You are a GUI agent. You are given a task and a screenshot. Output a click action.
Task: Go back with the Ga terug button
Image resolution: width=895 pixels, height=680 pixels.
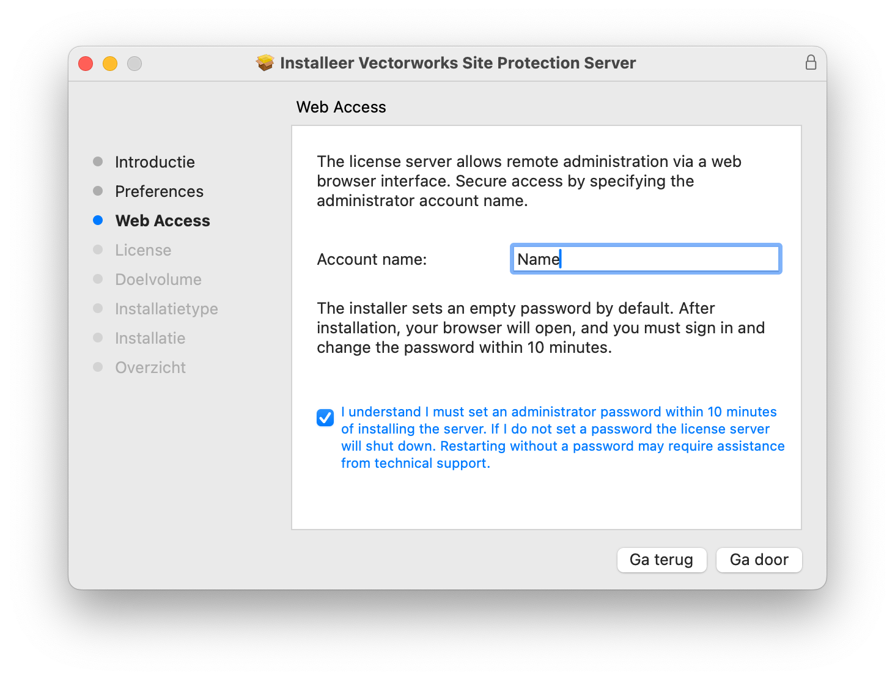(661, 560)
